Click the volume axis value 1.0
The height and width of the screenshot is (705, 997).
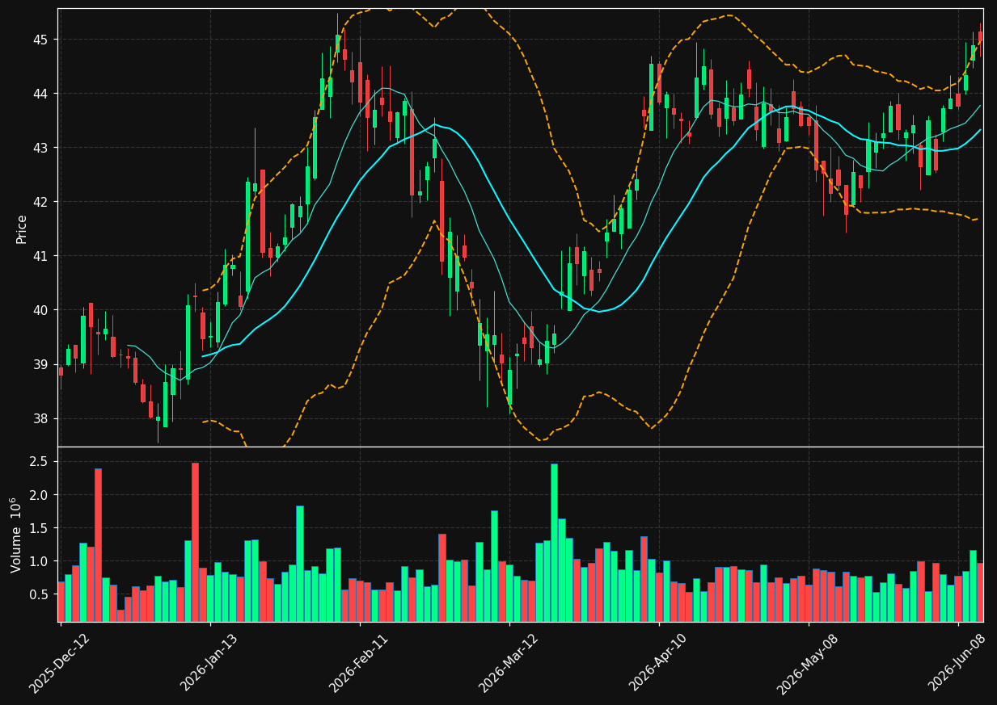(40, 561)
